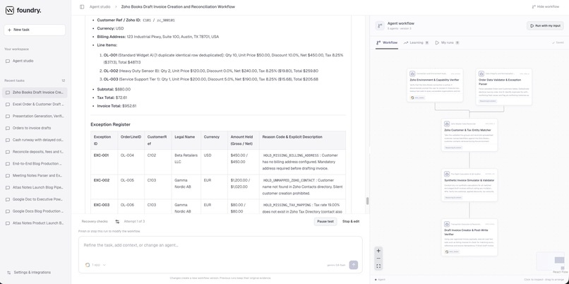Open the Google Doc to Executive task
This screenshot has height=284, width=569.
pos(35,199)
